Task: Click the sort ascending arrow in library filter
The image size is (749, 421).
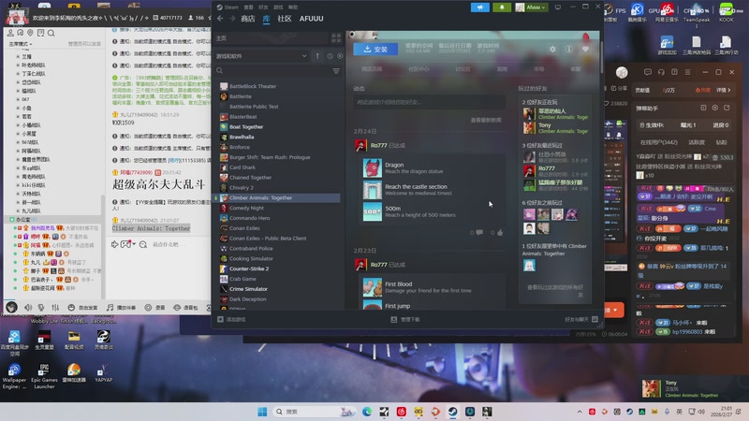Action: tap(317, 56)
